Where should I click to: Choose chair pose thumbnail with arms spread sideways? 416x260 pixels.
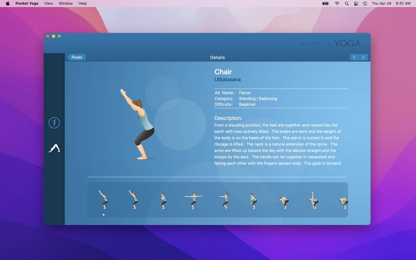click(x=193, y=200)
